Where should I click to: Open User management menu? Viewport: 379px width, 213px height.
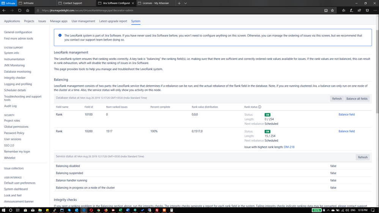tap(83, 21)
